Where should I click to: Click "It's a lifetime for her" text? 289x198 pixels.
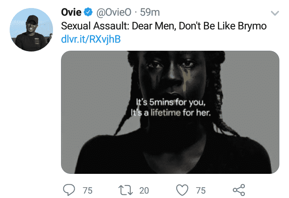[x=171, y=113]
